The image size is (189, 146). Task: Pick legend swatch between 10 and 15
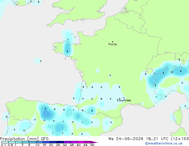(x=39, y=142)
